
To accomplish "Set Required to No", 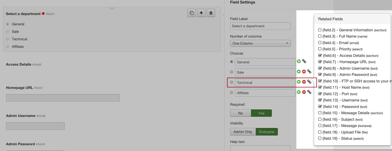I will point(240,113).
